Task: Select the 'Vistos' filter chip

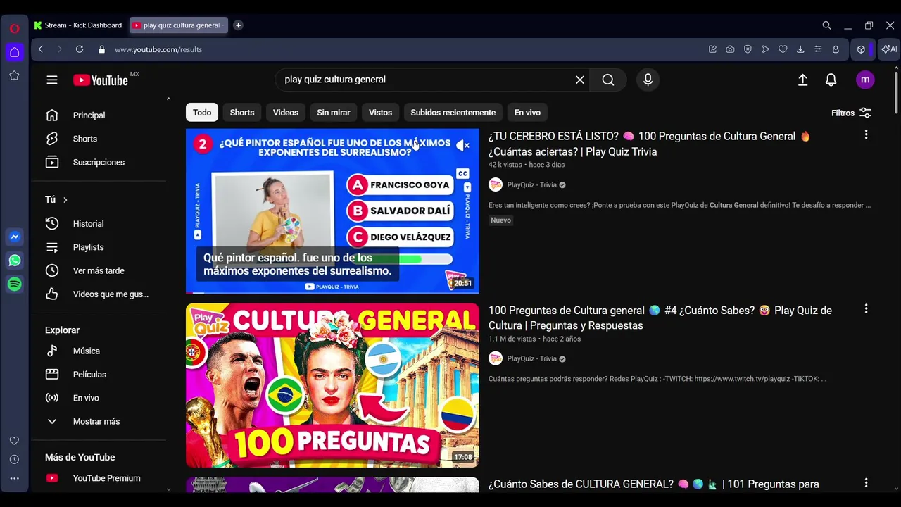Action: [380, 113]
